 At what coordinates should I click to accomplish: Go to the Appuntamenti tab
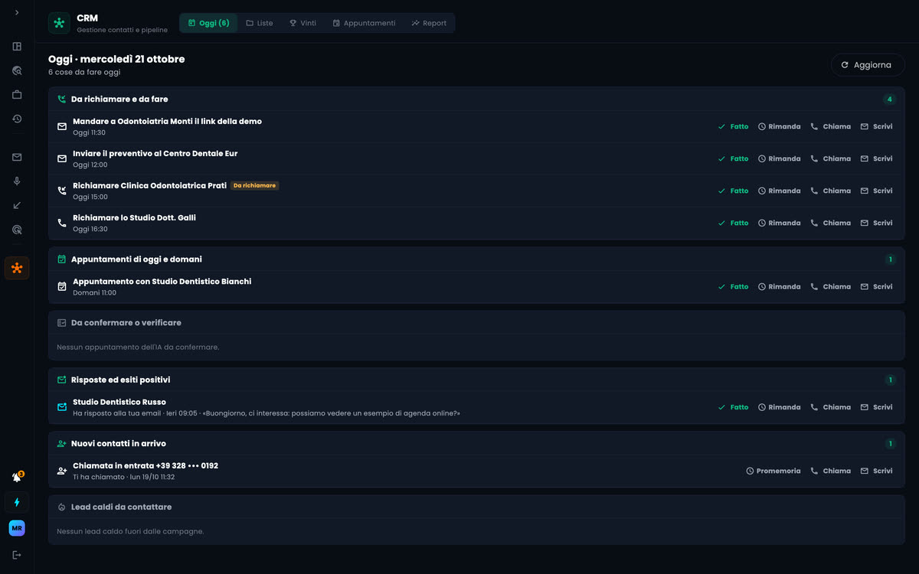pos(364,23)
